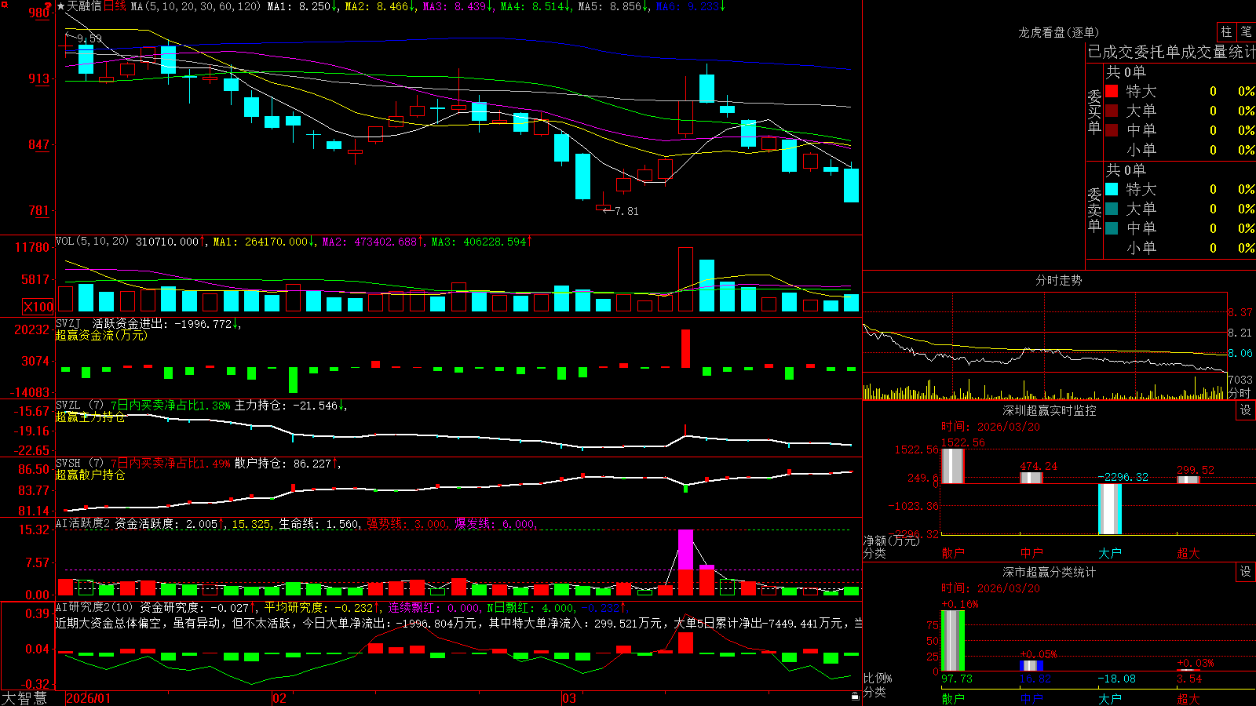The width and height of the screenshot is (1256, 706).
Task: Click the 9.59 high price annotation
Action: [89, 38]
